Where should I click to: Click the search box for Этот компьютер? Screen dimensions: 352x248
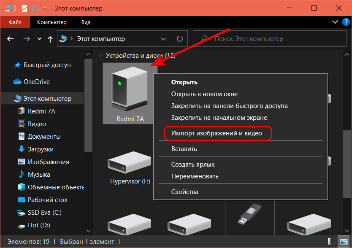(270, 39)
